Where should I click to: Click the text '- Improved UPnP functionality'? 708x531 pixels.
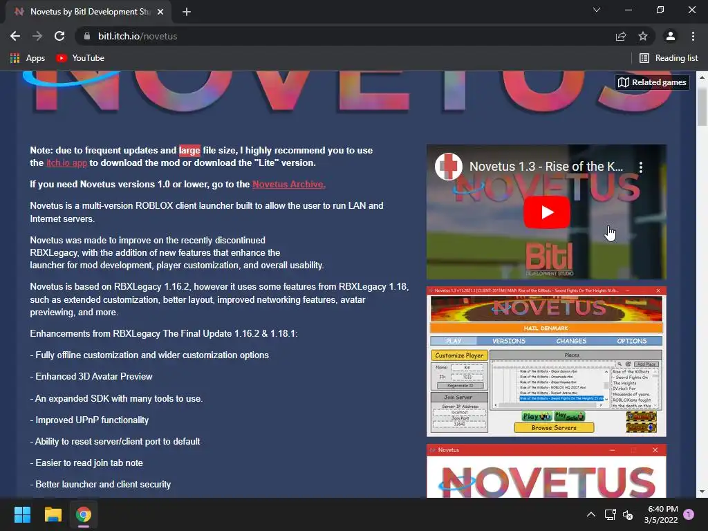click(89, 420)
